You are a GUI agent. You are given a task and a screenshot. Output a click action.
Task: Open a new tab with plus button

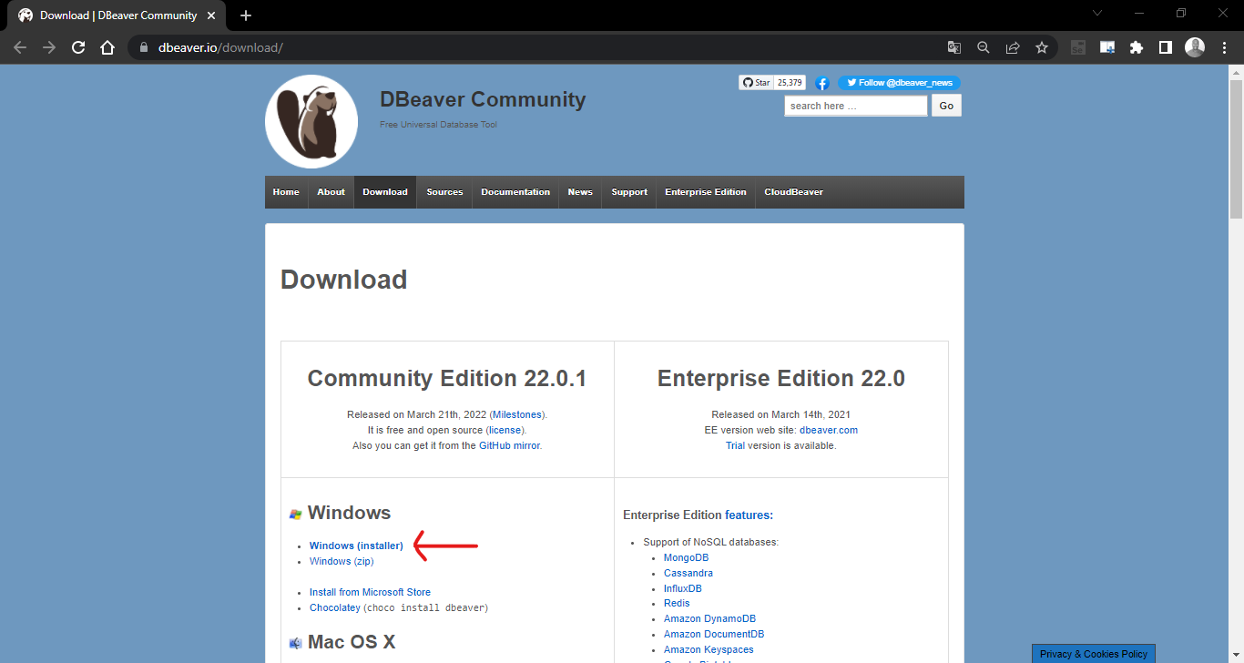246,15
